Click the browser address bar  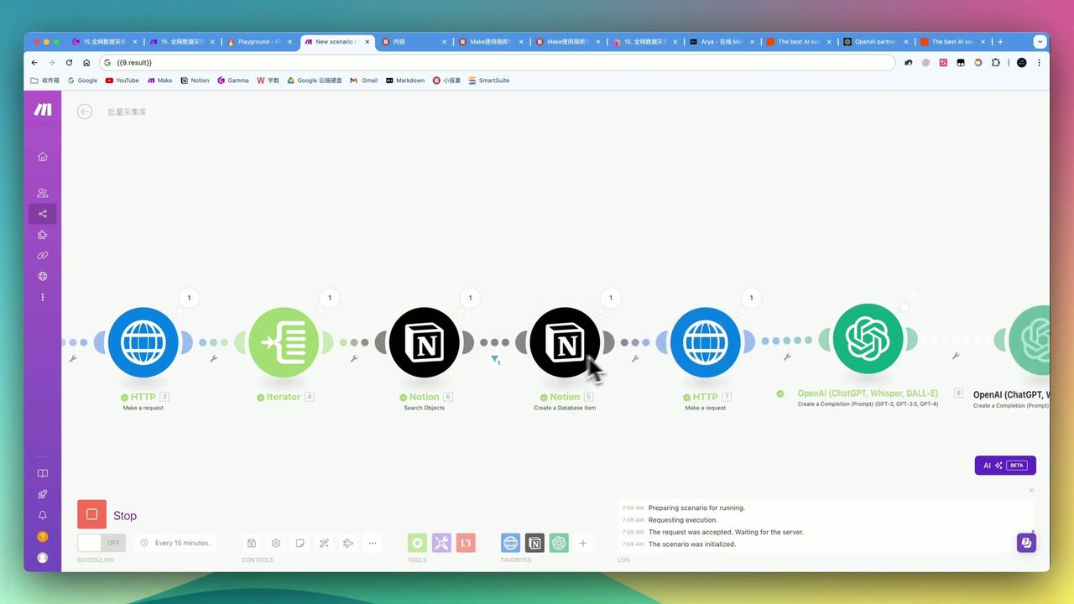pyautogui.click(x=503, y=63)
